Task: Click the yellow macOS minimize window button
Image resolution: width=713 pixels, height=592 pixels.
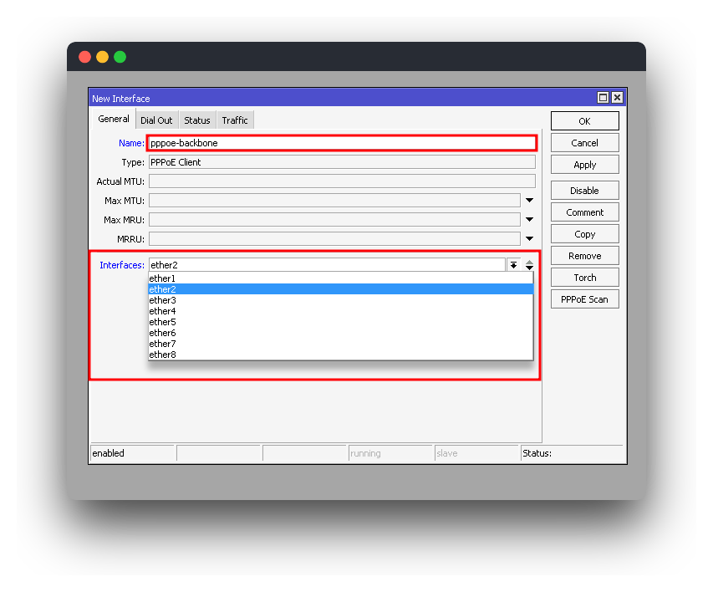Action: coord(102,57)
